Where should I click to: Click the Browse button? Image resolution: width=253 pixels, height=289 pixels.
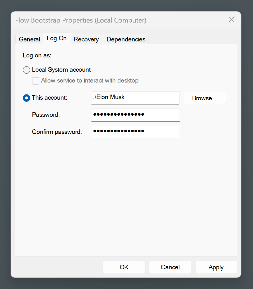[x=205, y=98]
